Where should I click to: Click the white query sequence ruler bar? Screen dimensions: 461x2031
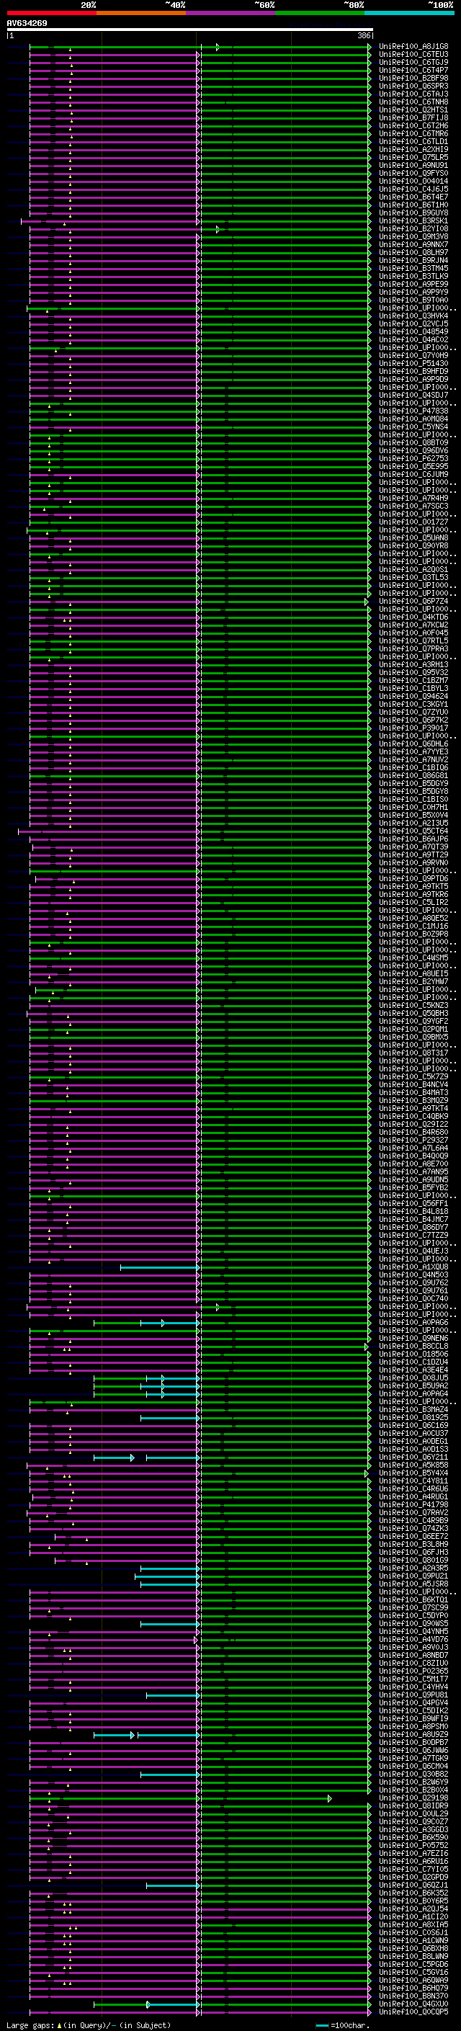click(x=189, y=30)
